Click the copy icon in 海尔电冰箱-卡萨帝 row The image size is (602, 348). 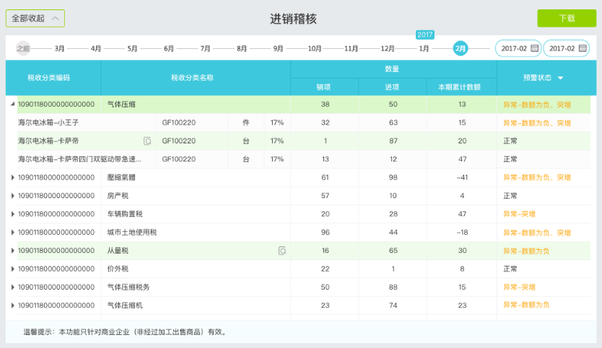pos(147,140)
